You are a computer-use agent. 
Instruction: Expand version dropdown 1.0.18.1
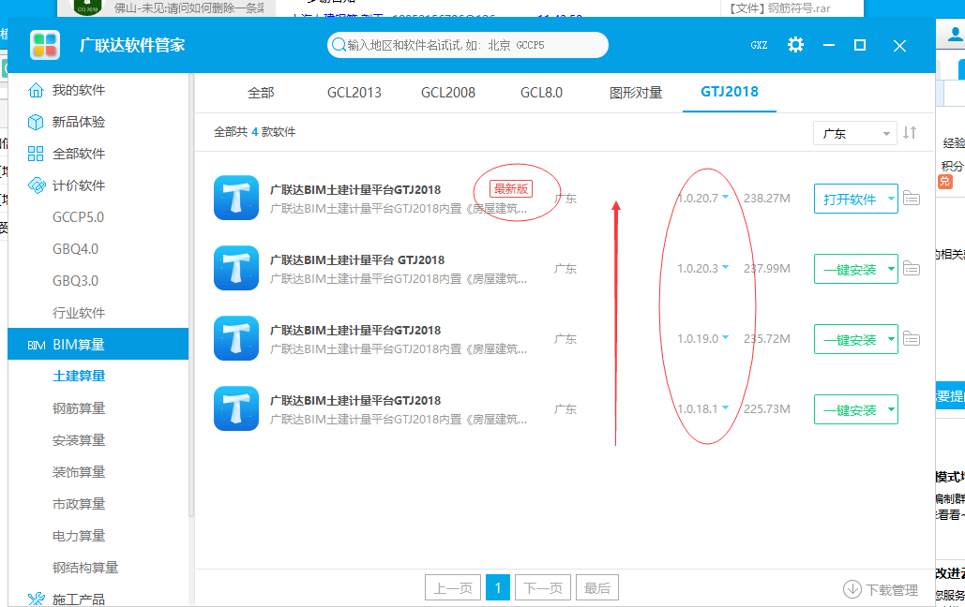[725, 407]
